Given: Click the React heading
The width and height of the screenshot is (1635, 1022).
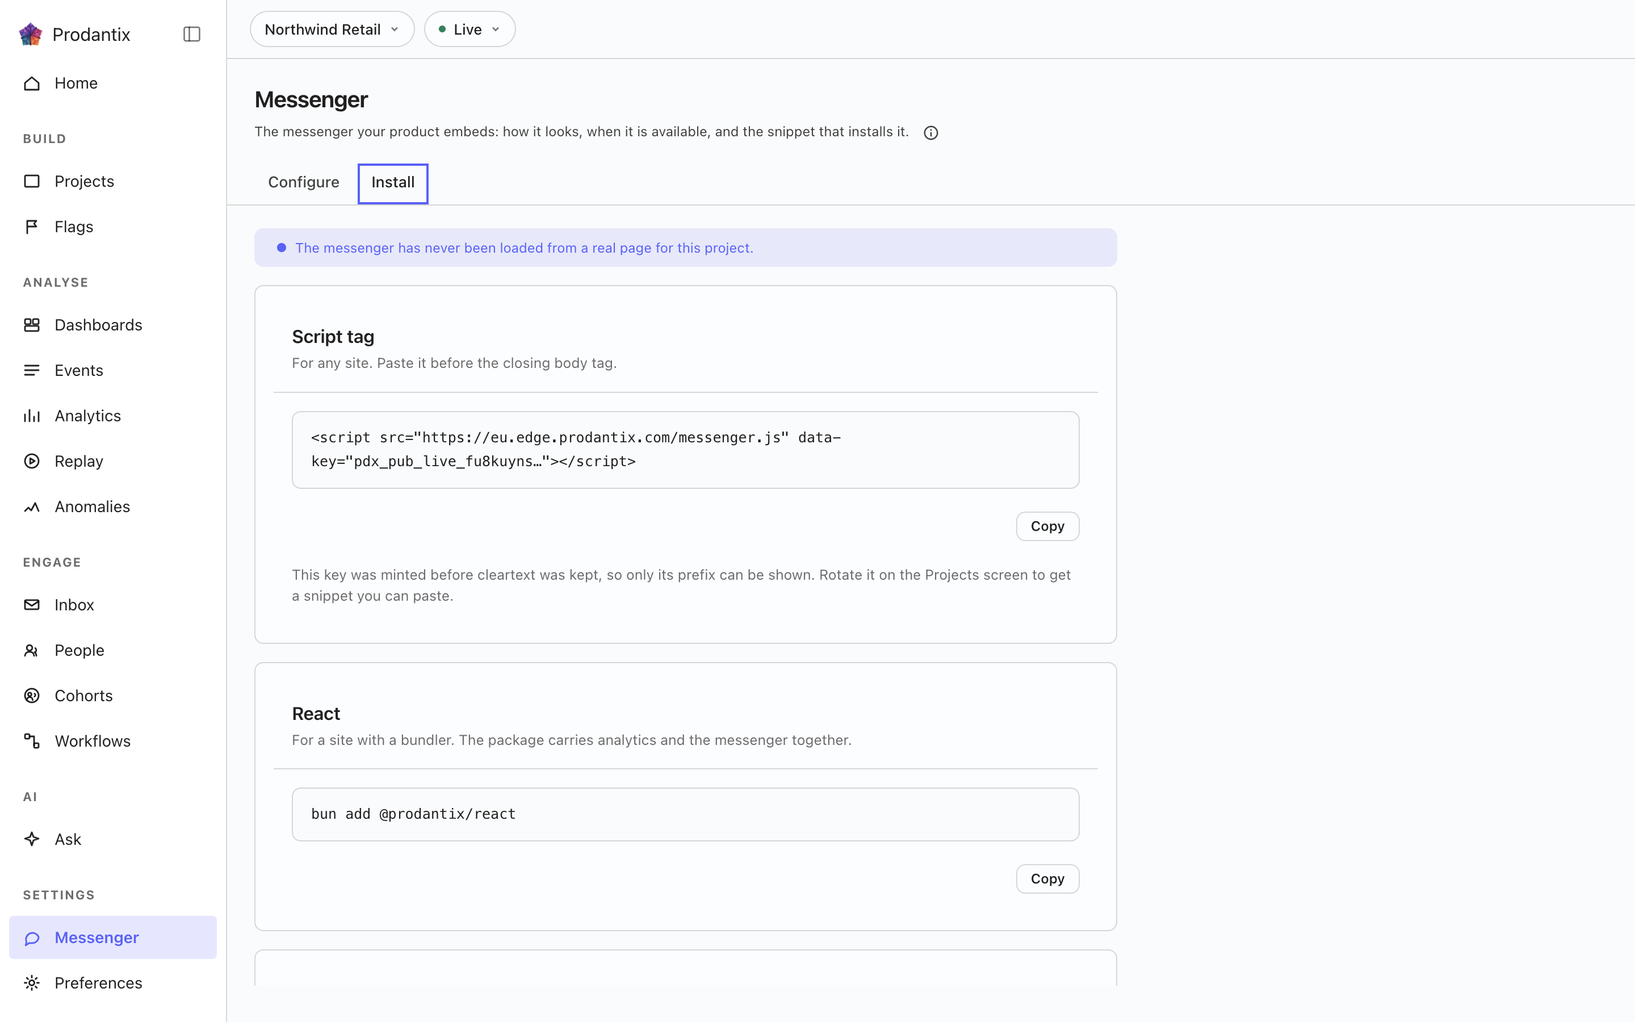Looking at the screenshot, I should [316, 714].
